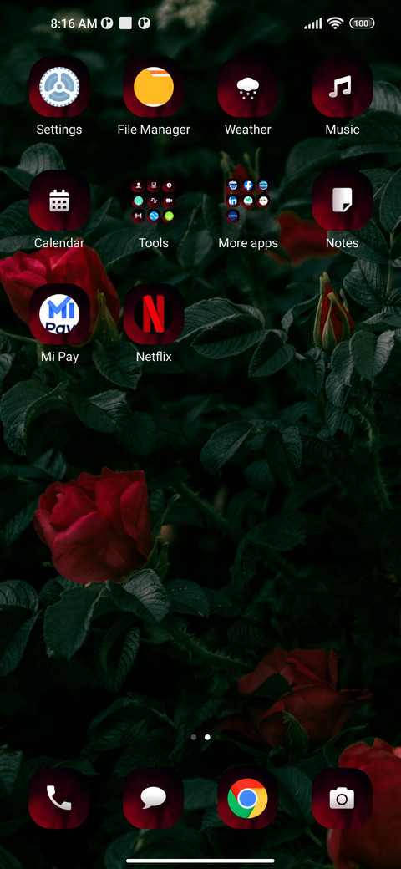The width and height of the screenshot is (401, 869).
Task: Launch the Notes app
Action: 342,201
